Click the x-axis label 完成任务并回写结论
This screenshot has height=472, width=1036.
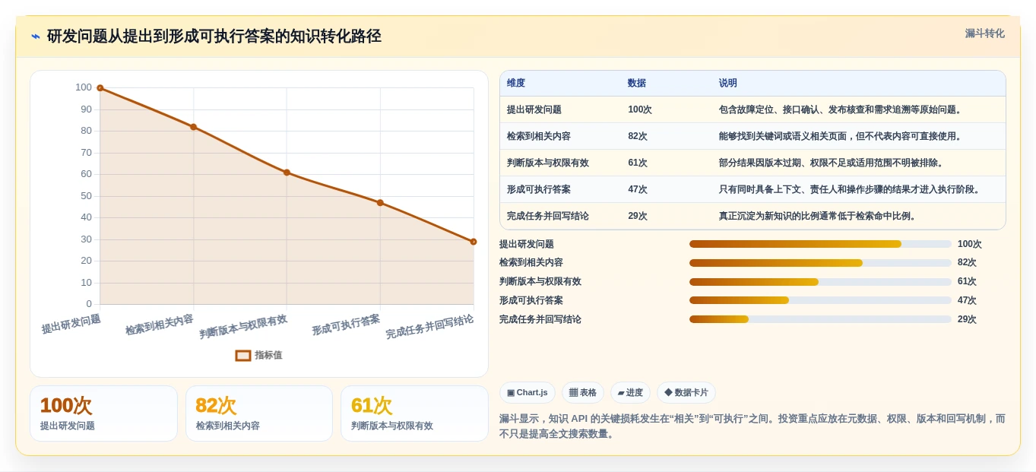click(x=429, y=327)
